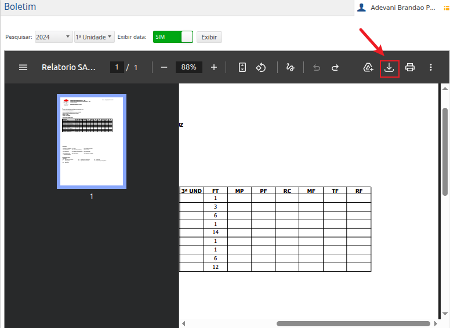This screenshot has width=450, height=328.
Task: Zoom out with the minus icon
Action: click(x=164, y=67)
